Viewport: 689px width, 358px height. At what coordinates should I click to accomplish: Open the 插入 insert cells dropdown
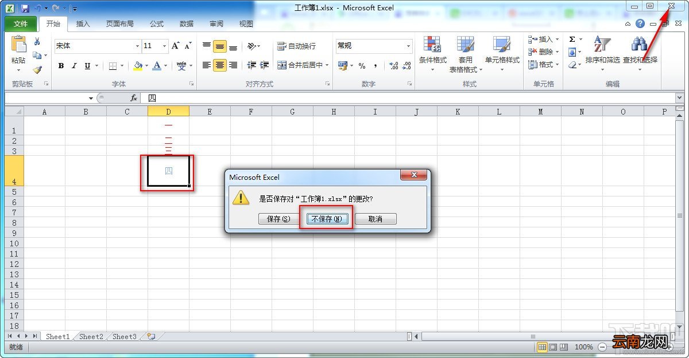pos(543,40)
